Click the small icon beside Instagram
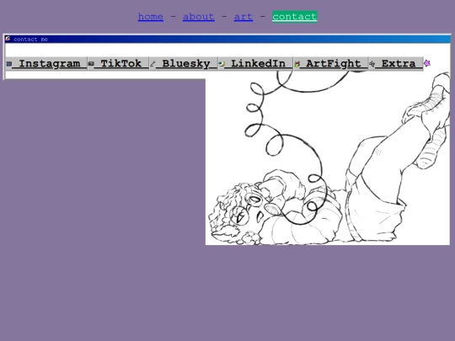Image resolution: width=455 pixels, height=341 pixels. pyautogui.click(x=9, y=63)
